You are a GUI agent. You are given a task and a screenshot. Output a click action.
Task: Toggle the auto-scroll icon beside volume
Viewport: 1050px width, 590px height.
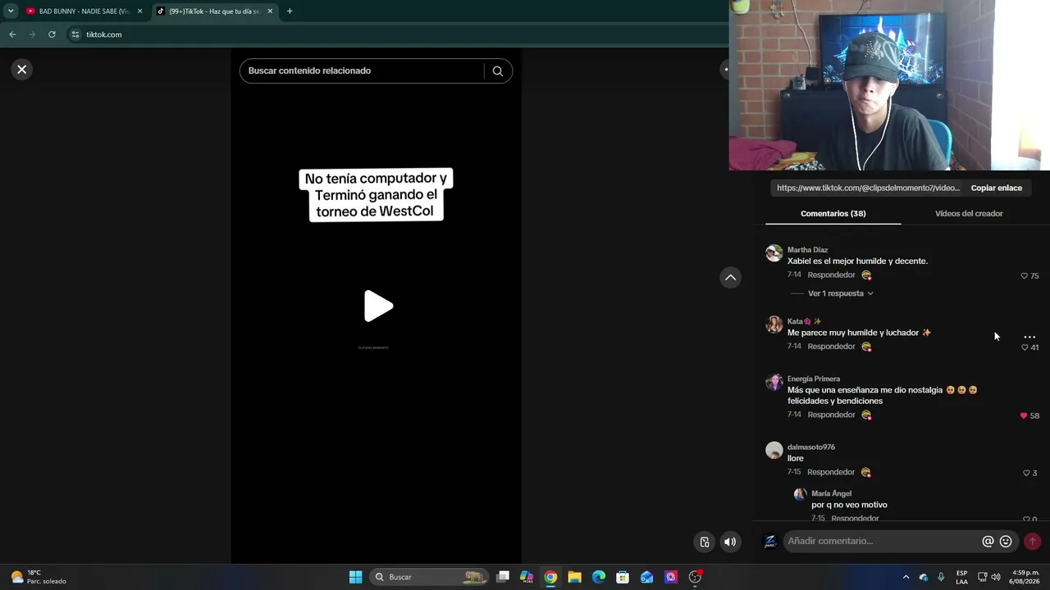pos(705,542)
